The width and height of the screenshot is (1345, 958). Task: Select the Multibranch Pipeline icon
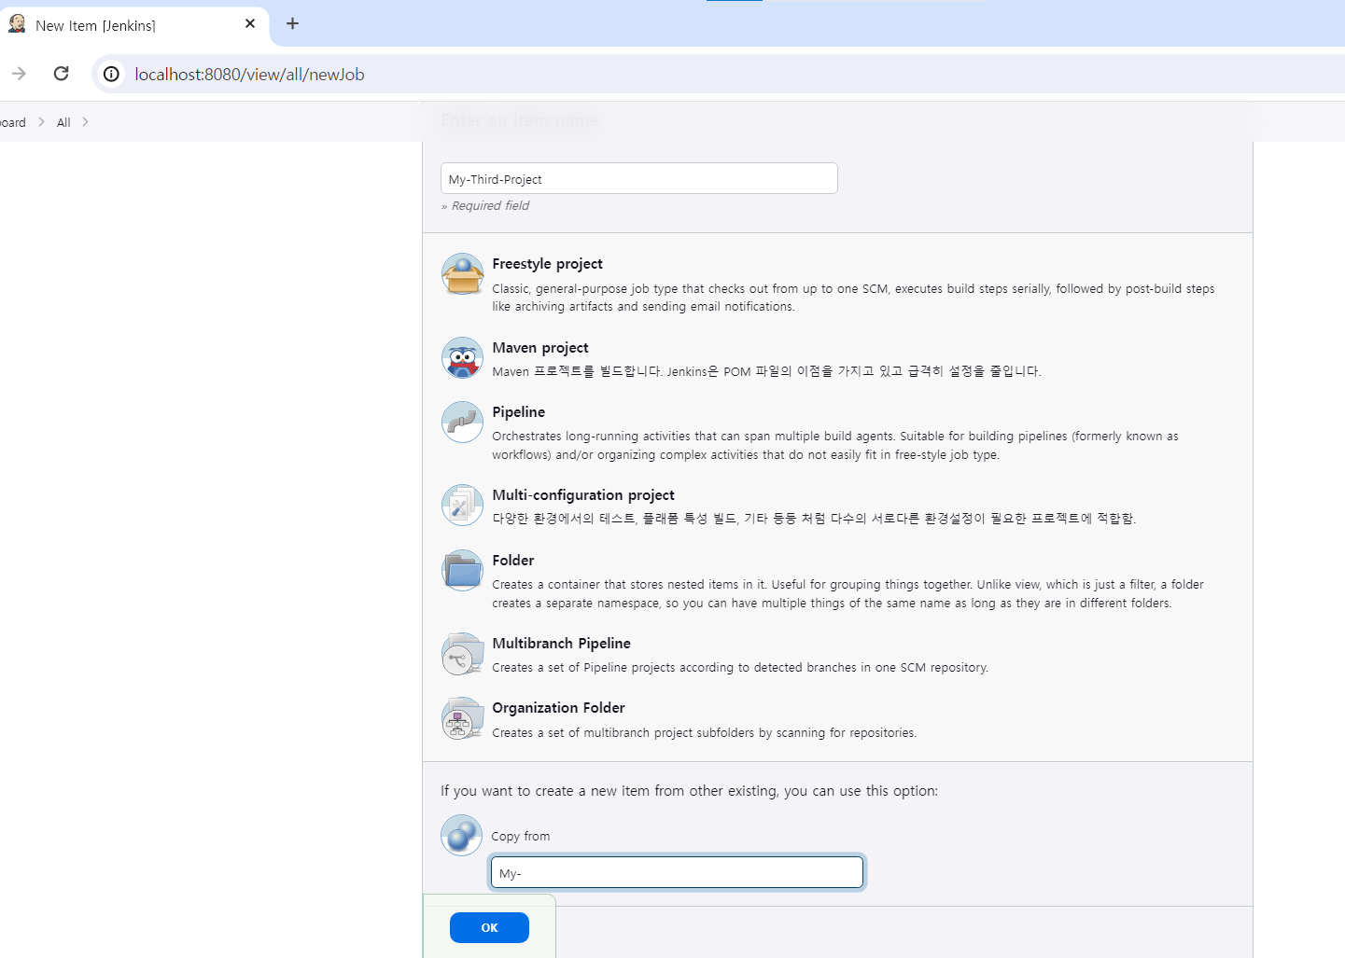[462, 654]
